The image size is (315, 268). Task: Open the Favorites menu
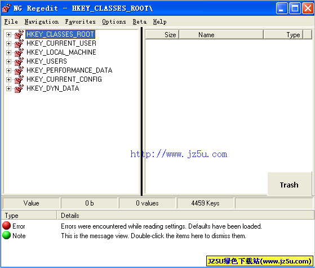(x=80, y=22)
